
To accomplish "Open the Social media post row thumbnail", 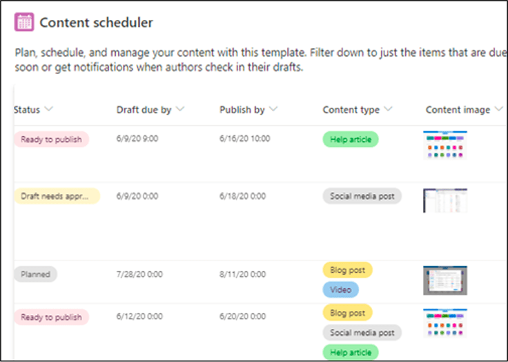I will tap(444, 200).
